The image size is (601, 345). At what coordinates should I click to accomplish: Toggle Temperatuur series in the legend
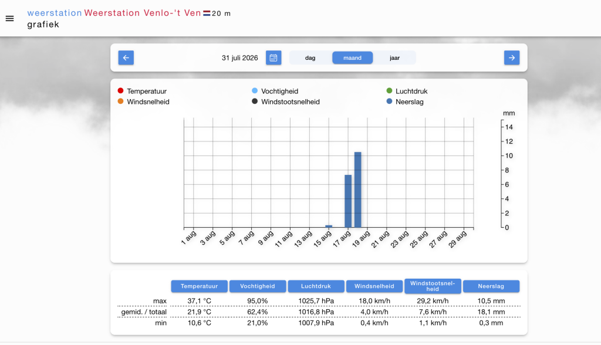(x=143, y=91)
